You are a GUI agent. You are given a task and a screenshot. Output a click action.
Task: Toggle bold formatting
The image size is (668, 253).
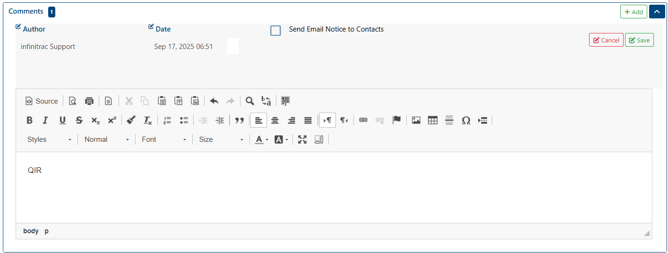point(29,120)
